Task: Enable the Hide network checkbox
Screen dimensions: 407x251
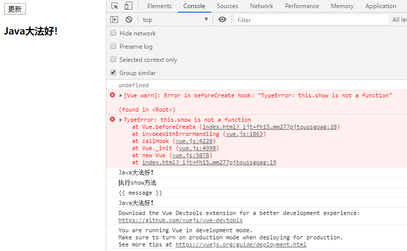Action: pos(113,33)
